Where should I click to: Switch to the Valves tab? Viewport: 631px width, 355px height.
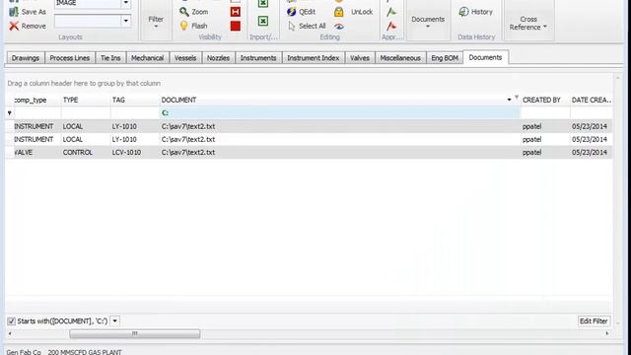[360, 58]
